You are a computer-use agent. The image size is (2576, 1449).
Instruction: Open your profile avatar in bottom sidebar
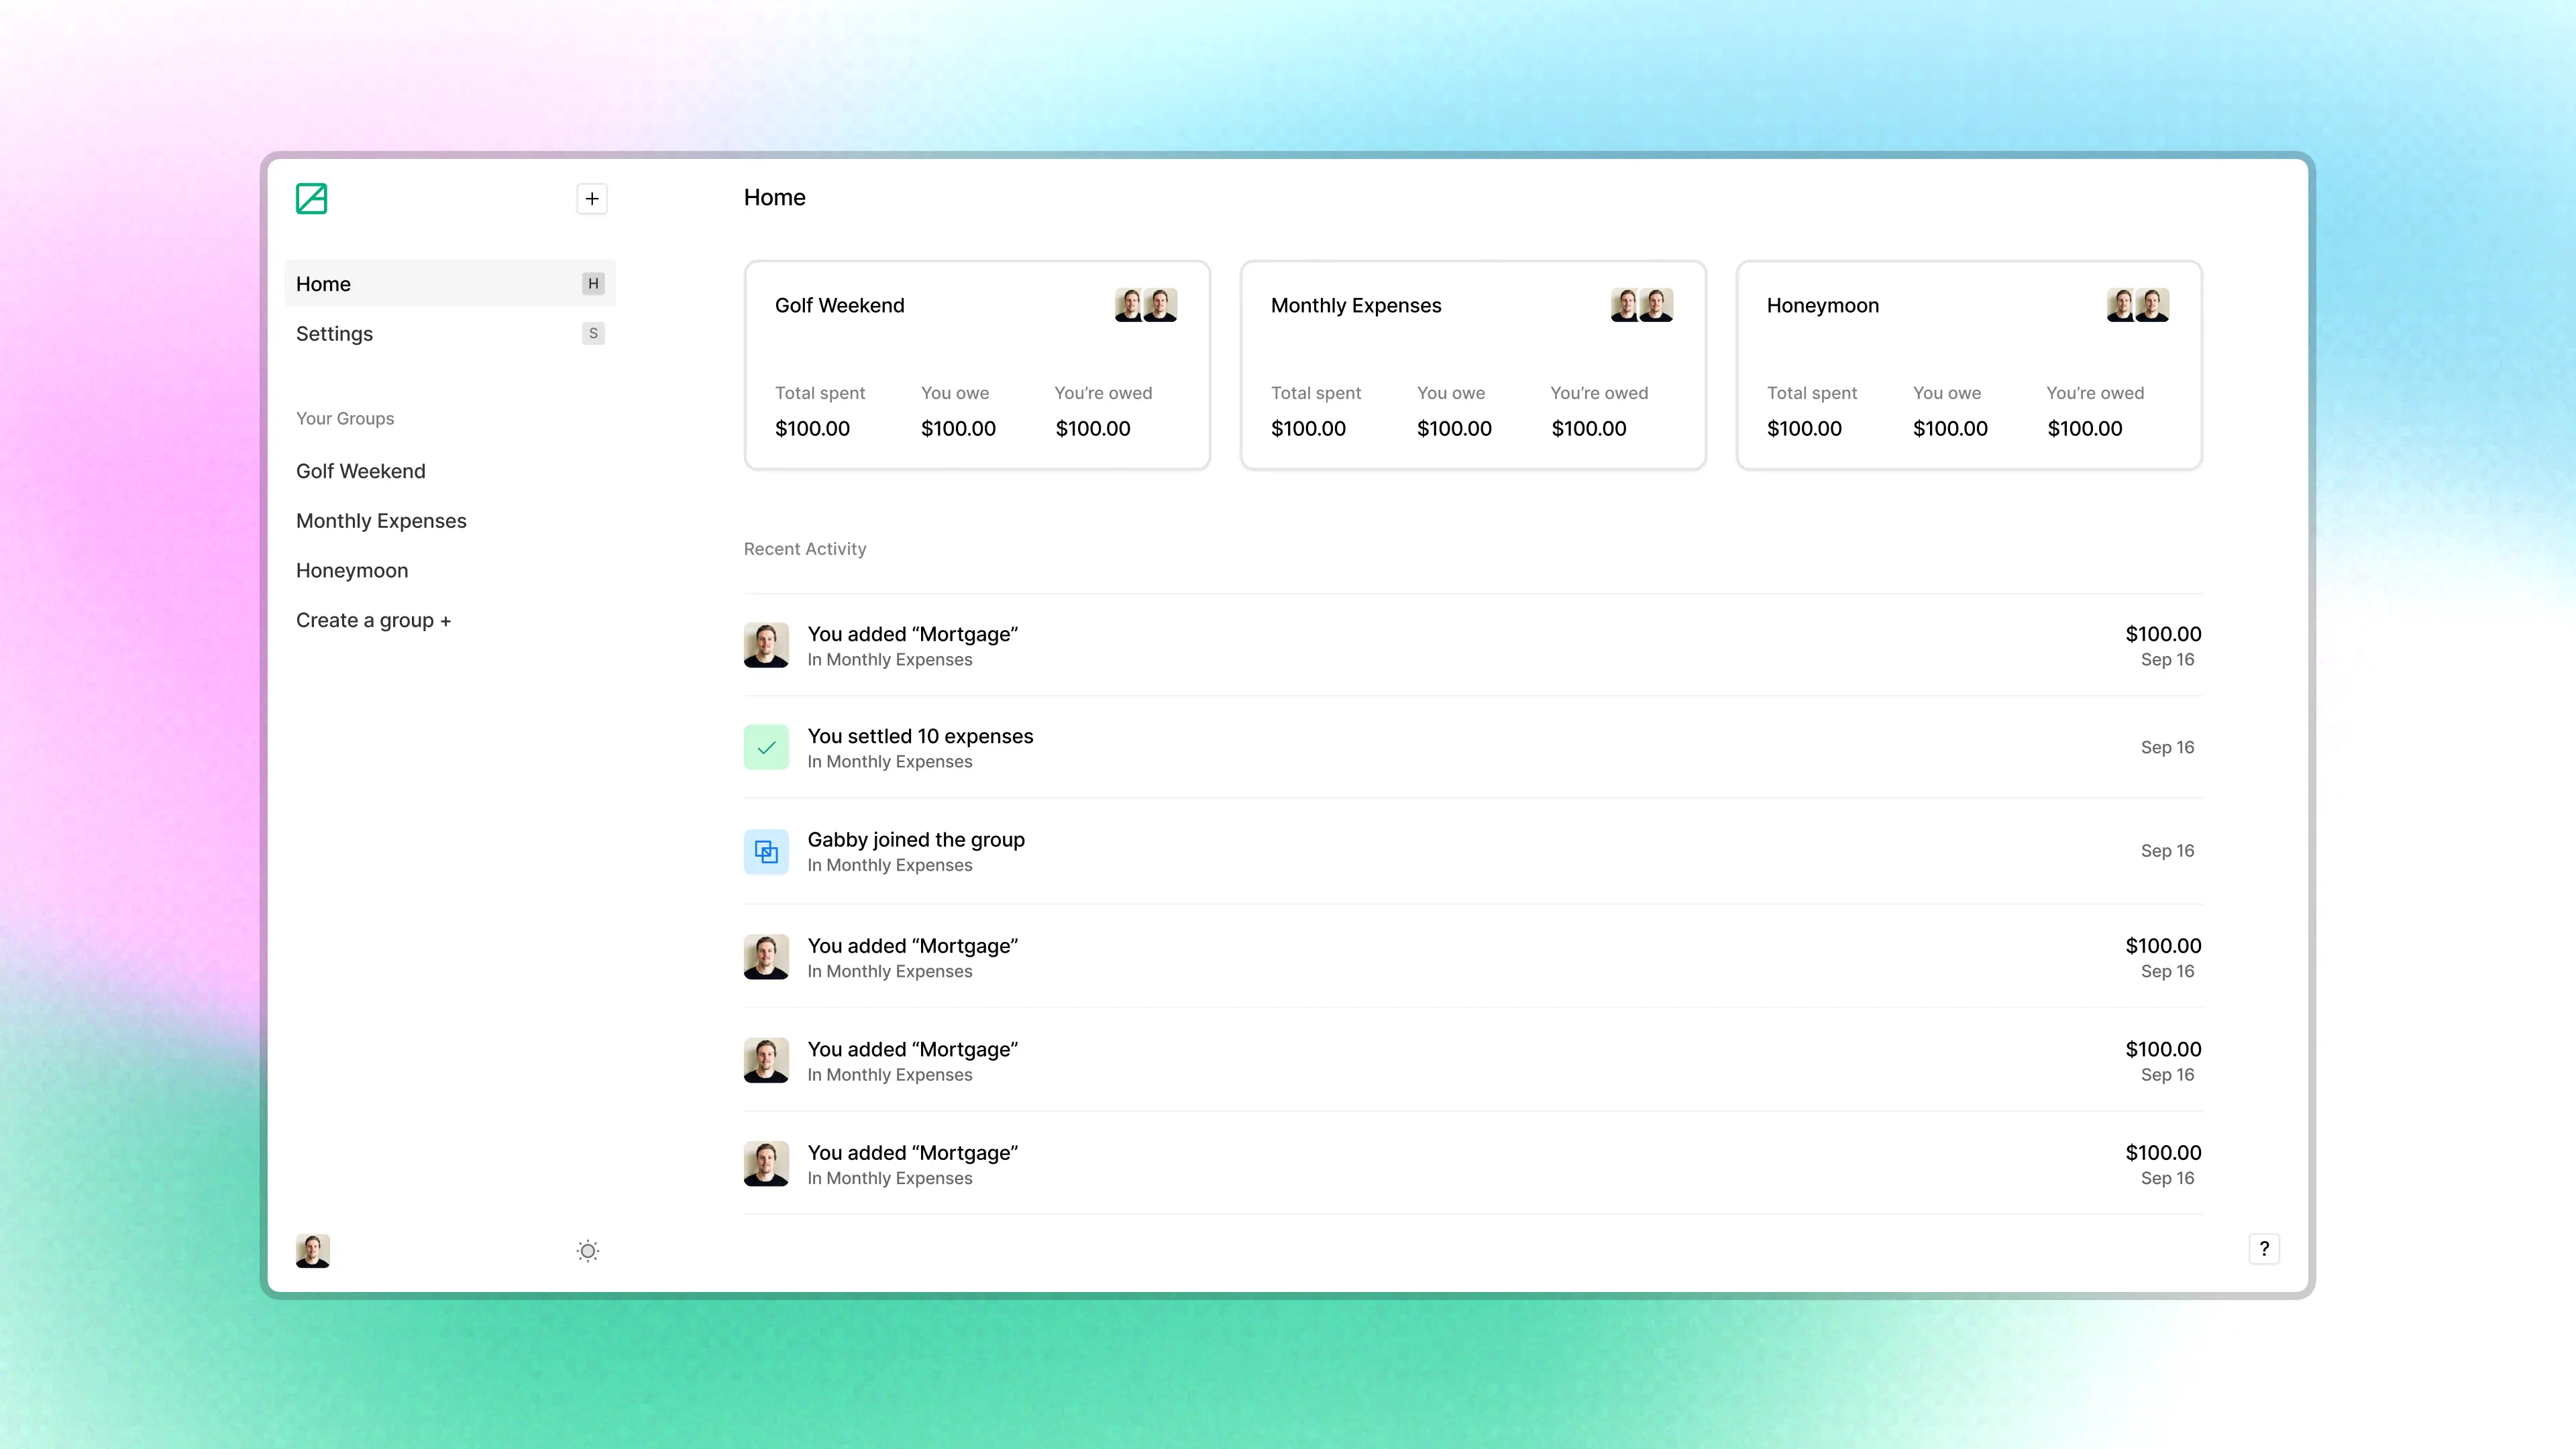pyautogui.click(x=312, y=1250)
